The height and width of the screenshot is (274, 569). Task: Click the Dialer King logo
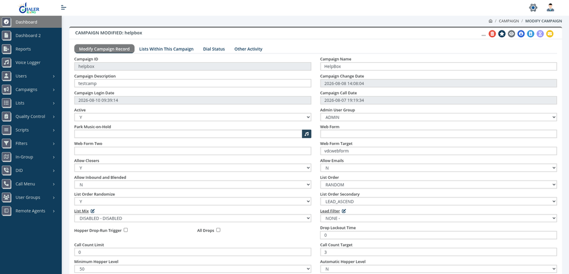pyautogui.click(x=29, y=8)
